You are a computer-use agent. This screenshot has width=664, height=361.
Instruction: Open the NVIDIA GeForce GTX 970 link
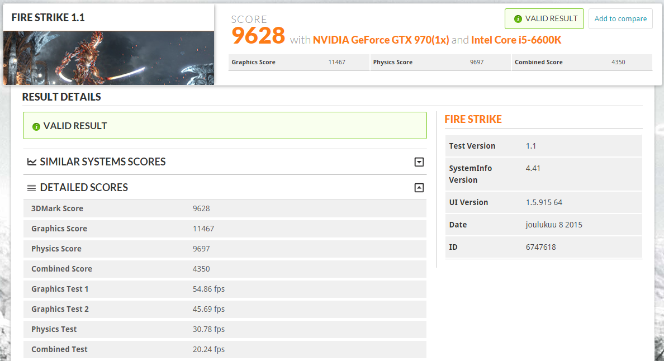(x=381, y=40)
